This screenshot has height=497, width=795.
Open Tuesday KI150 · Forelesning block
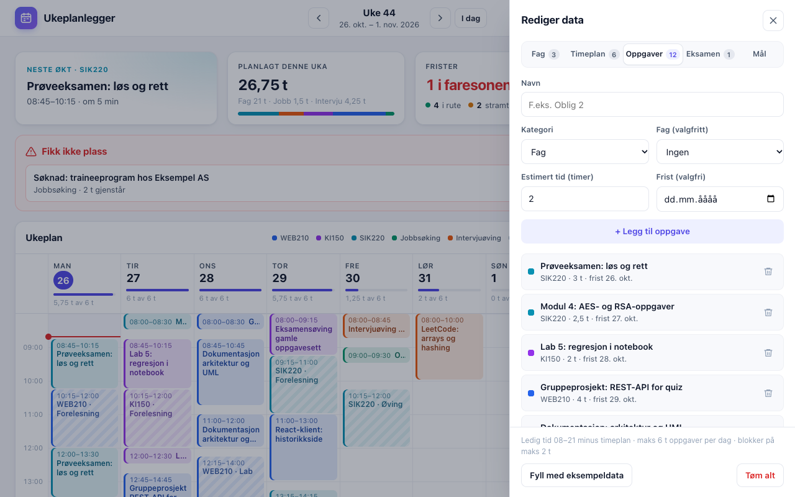click(x=158, y=417)
